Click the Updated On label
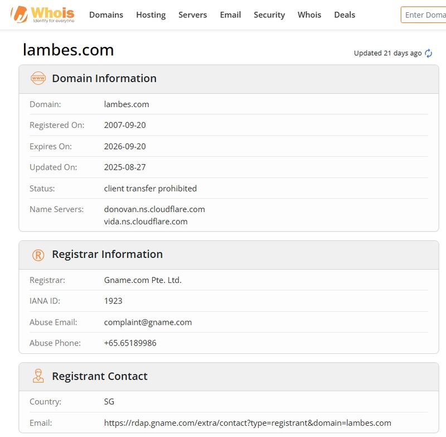This screenshot has width=446, height=437. [x=53, y=167]
